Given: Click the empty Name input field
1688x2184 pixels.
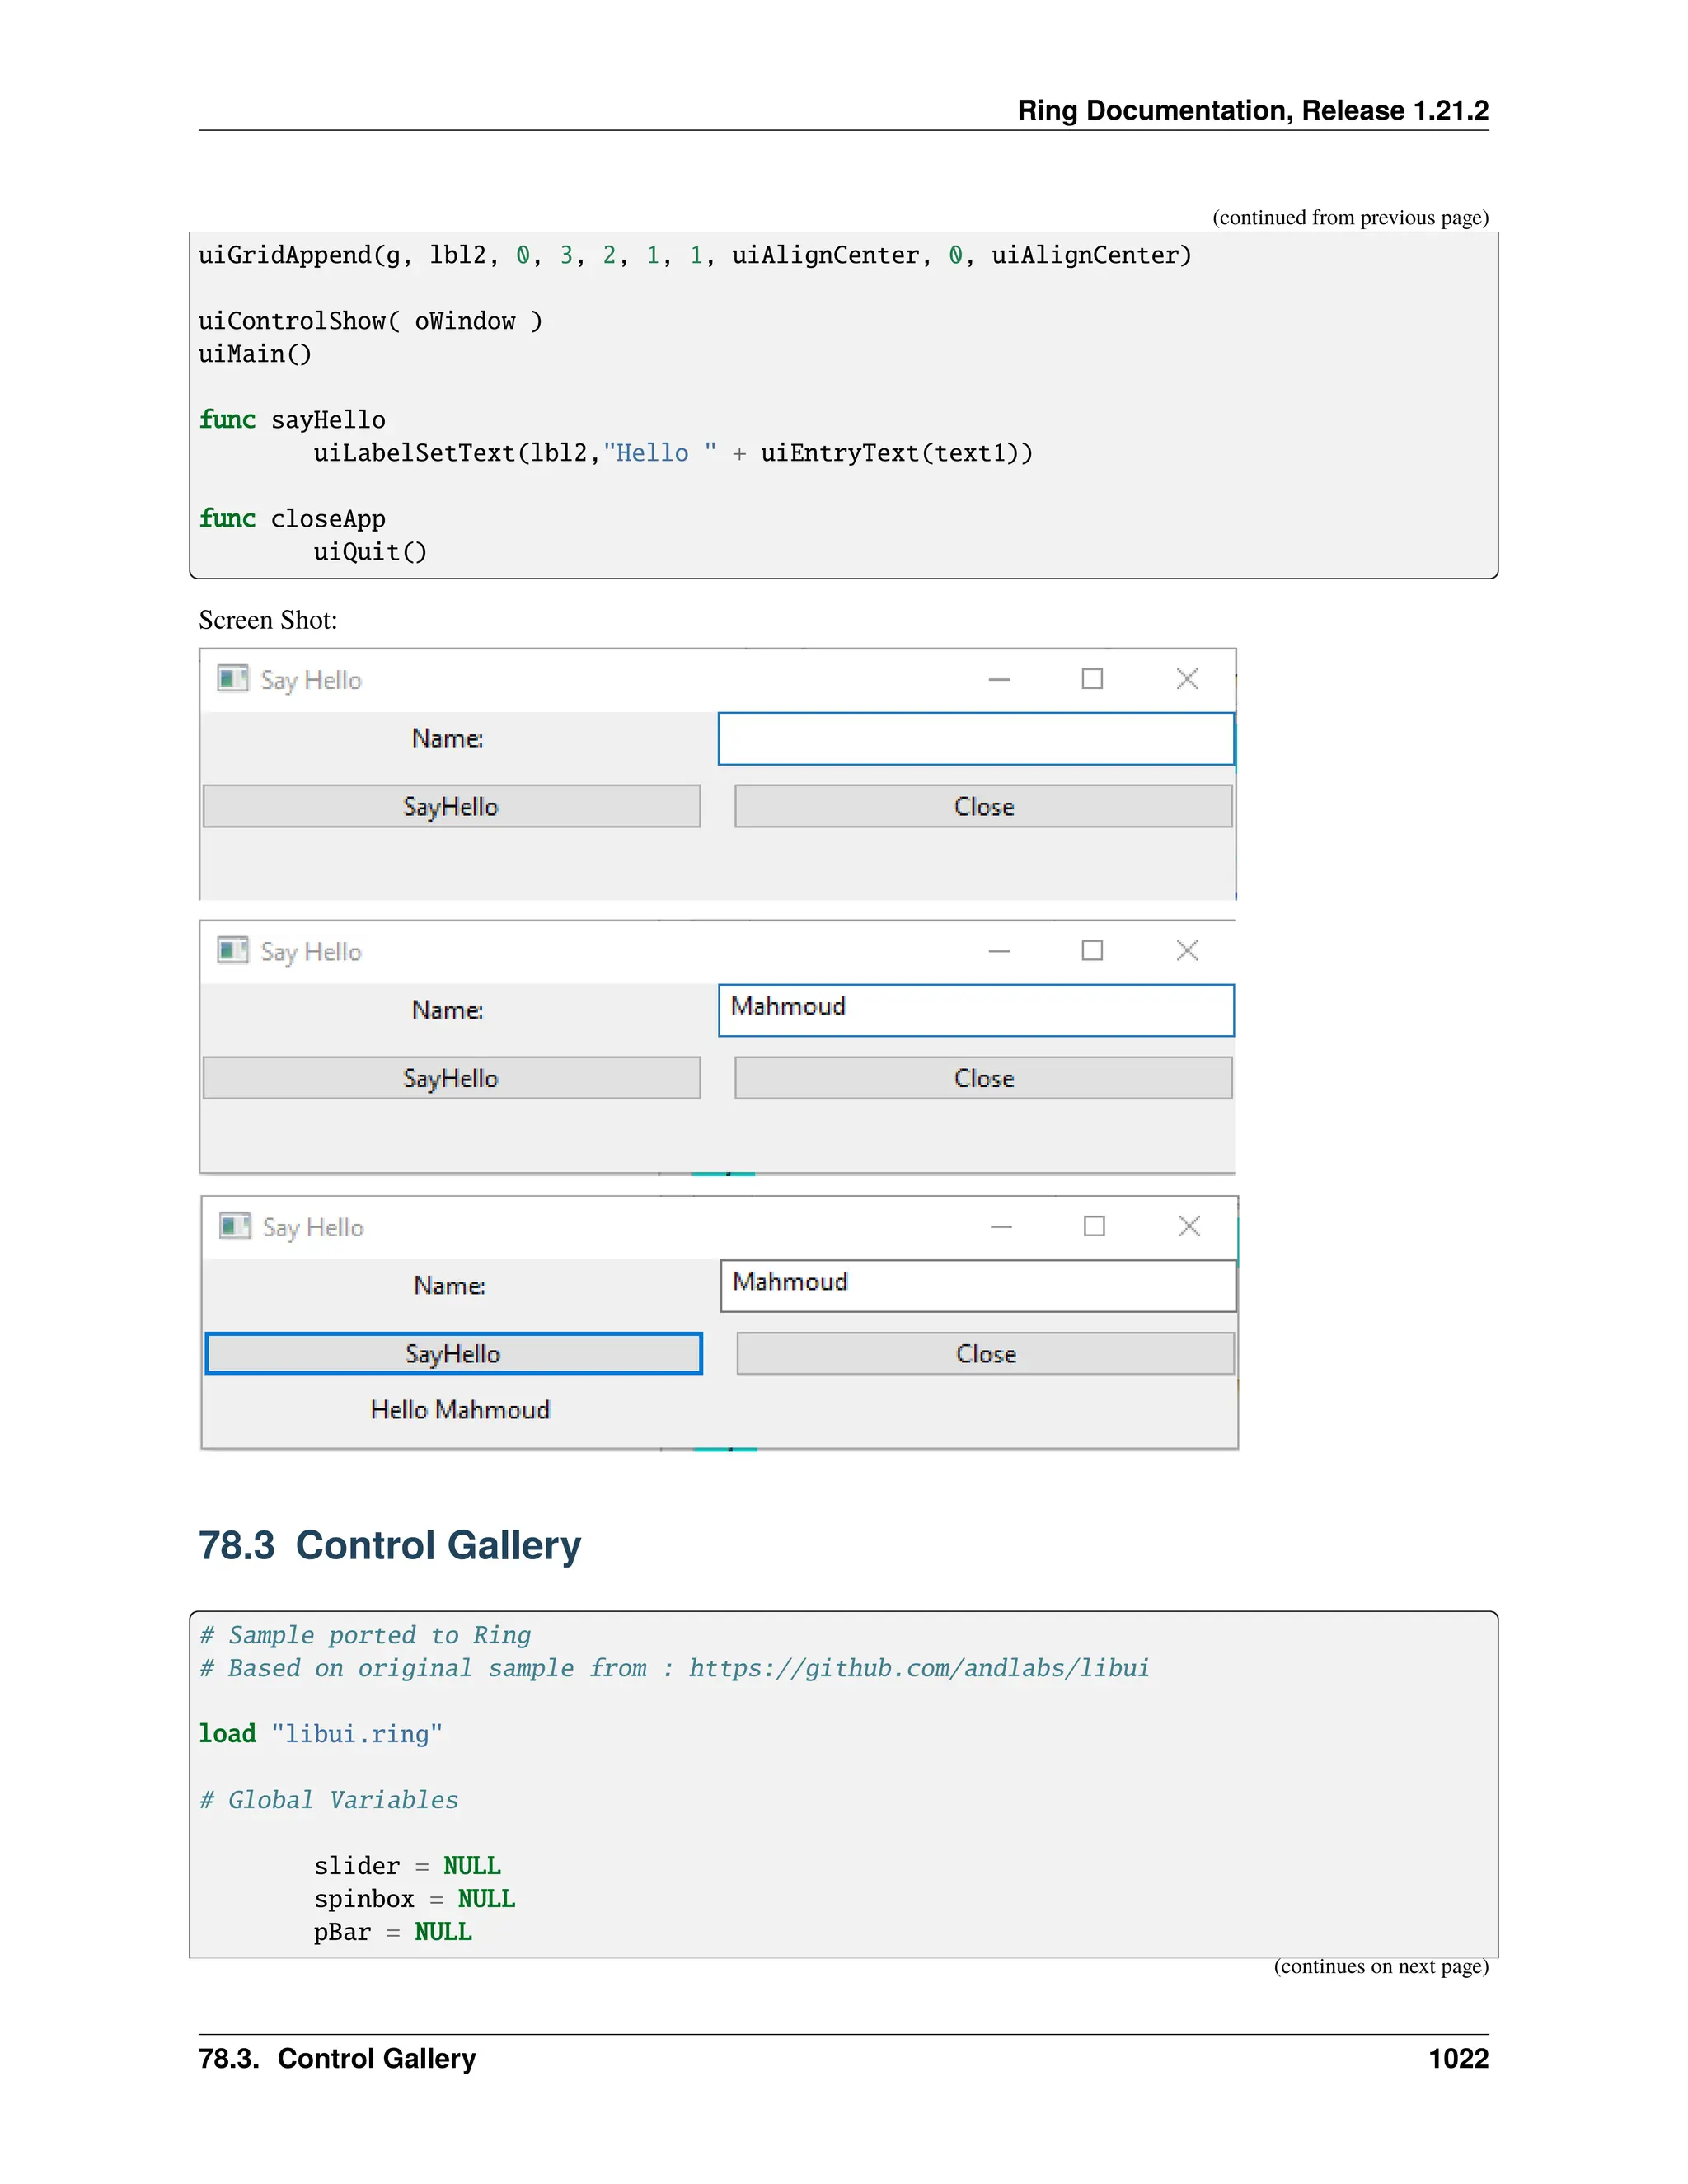Looking at the screenshot, I should [x=975, y=739].
